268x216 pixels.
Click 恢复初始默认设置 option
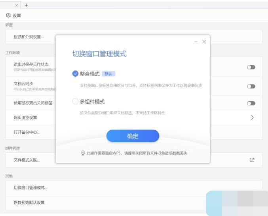(29, 202)
